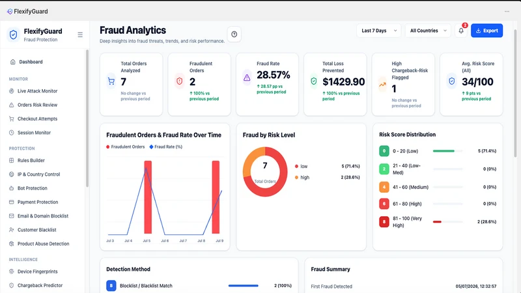Click the red shield icon on Fraudulent Orders card

(x=180, y=81)
